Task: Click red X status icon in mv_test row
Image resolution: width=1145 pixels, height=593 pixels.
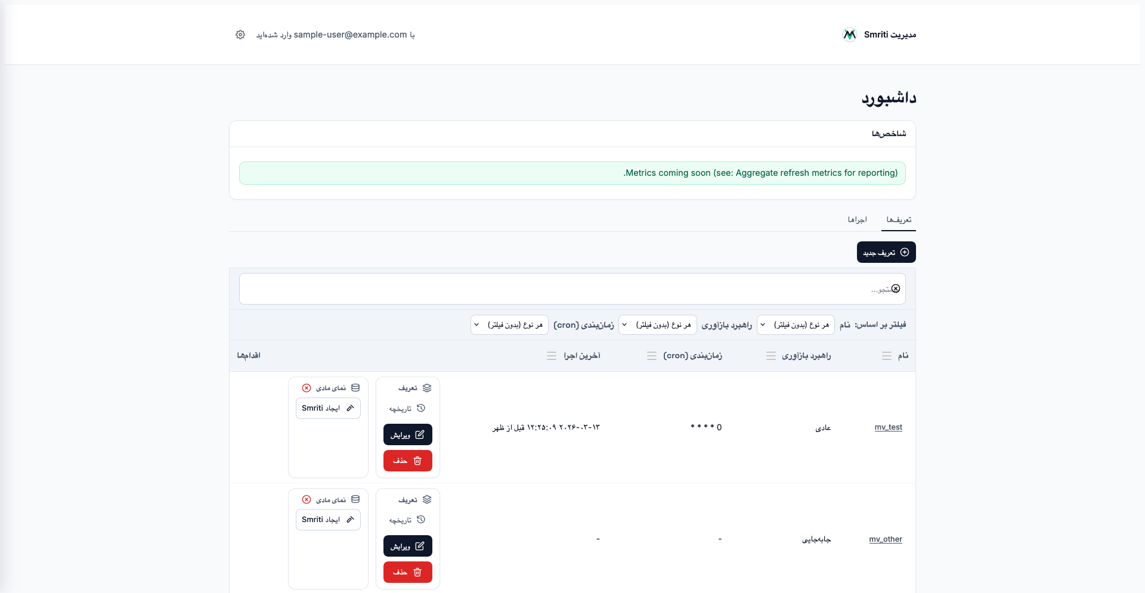Action: pos(307,388)
